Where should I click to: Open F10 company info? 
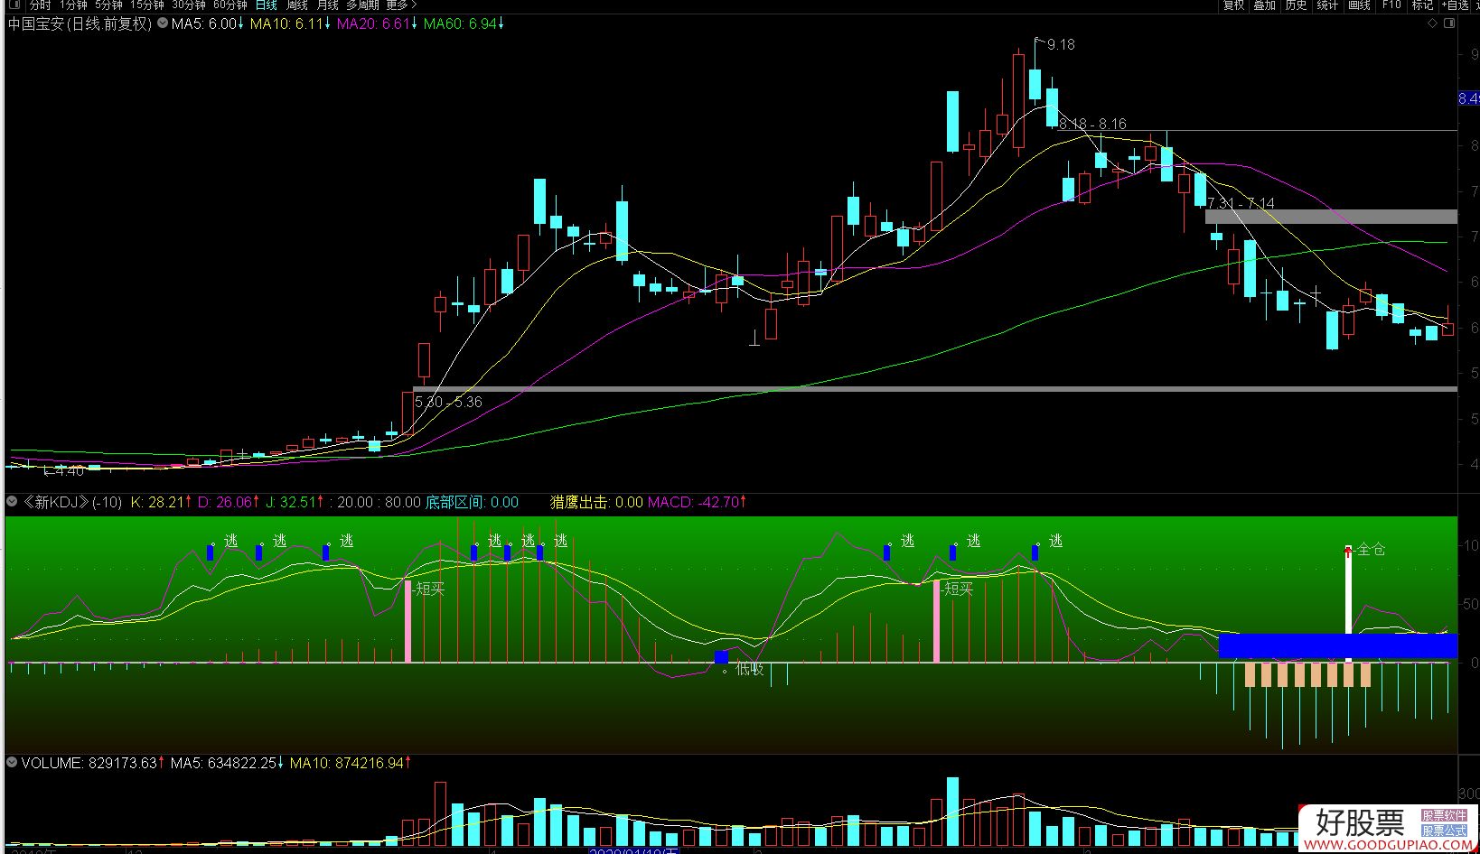1391,5
